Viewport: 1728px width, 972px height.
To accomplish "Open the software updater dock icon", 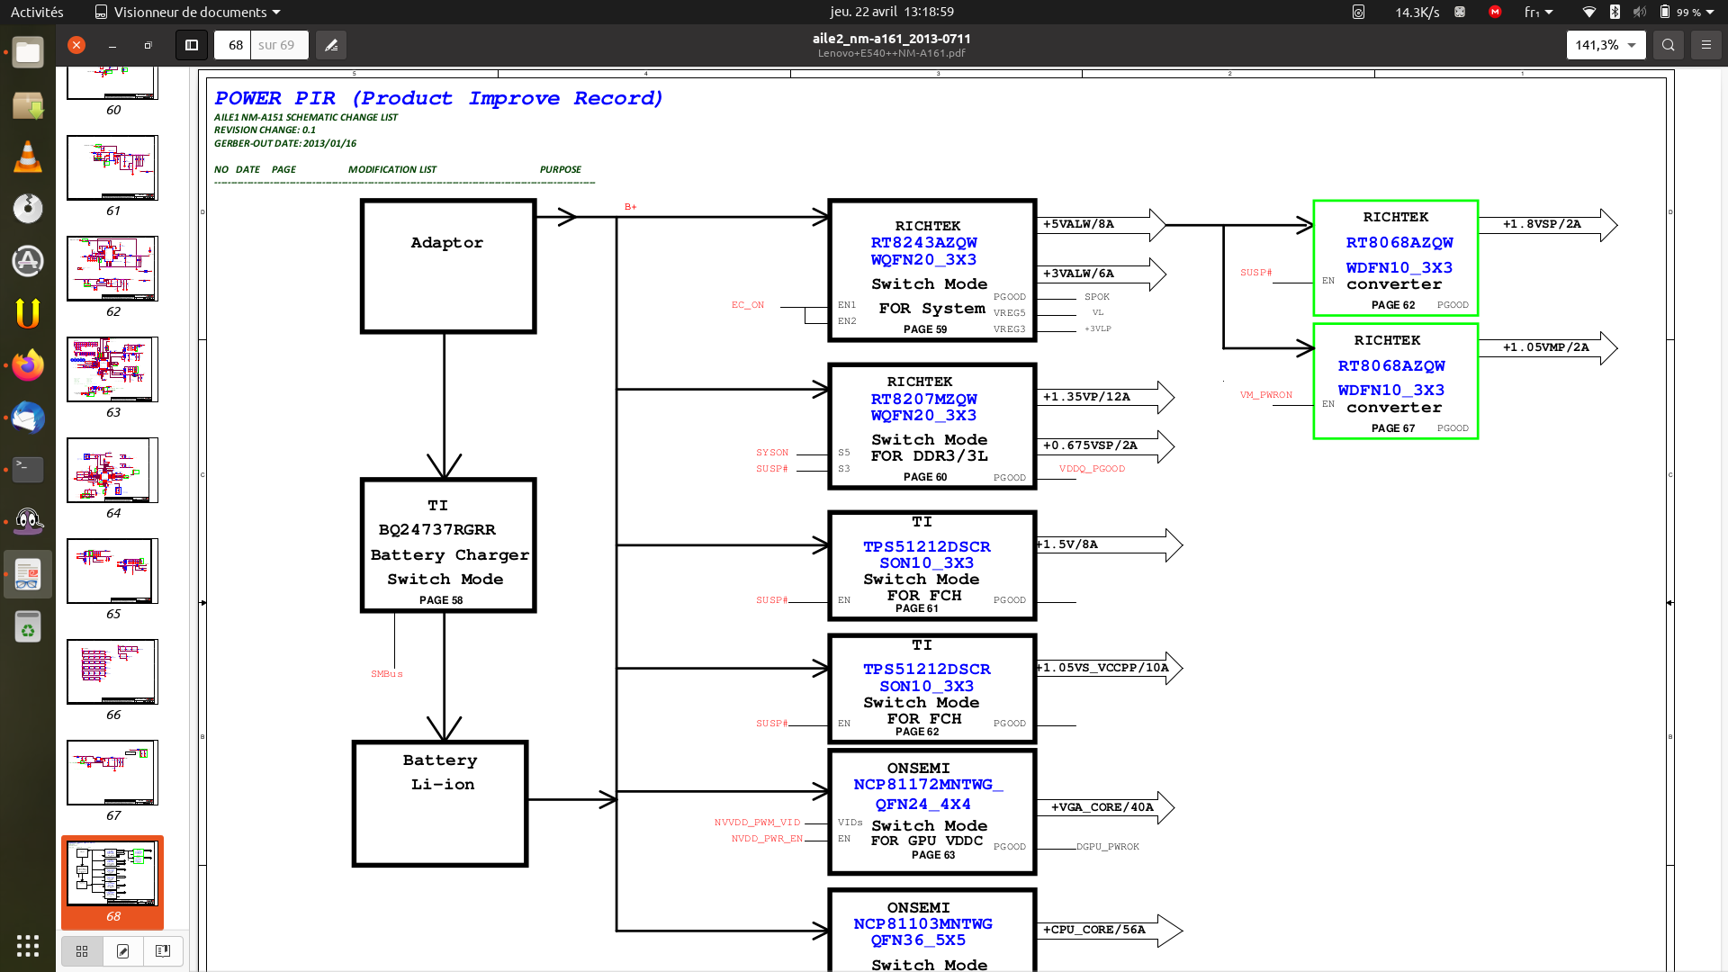I will [x=28, y=261].
